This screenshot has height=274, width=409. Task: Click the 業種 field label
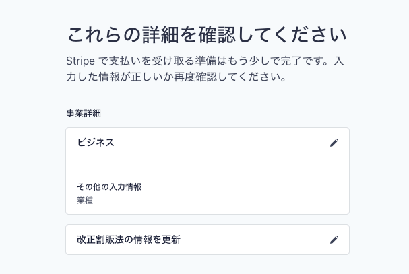[x=85, y=200]
